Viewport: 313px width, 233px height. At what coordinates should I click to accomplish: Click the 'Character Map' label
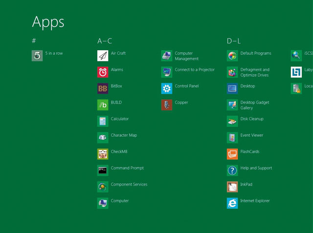[124, 135]
